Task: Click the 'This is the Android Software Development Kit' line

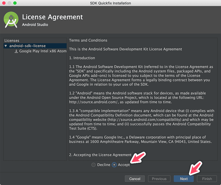Action: click(x=125, y=49)
